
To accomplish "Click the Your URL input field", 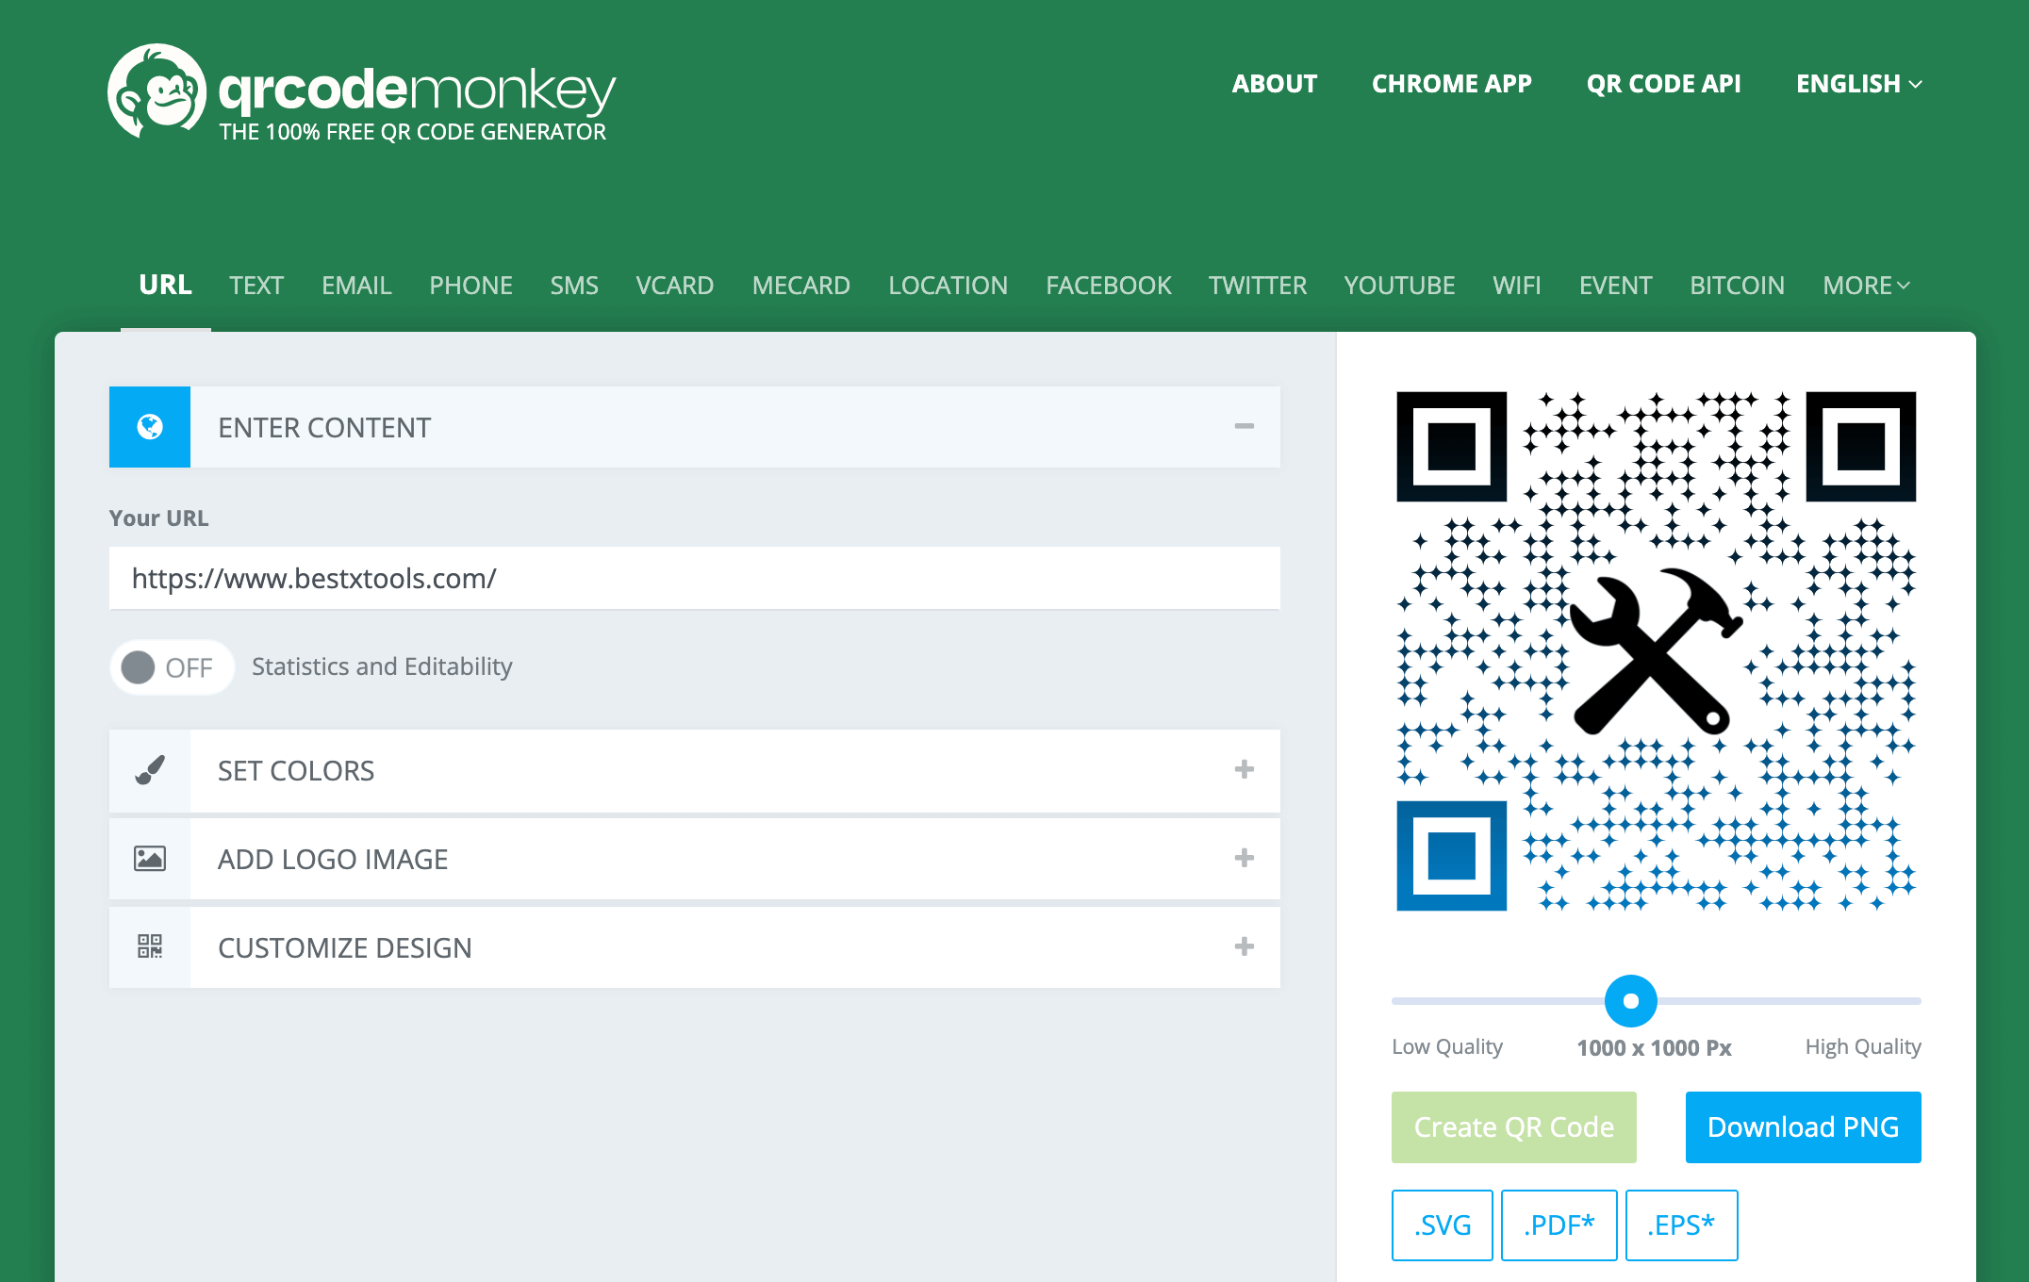I will coord(694,579).
